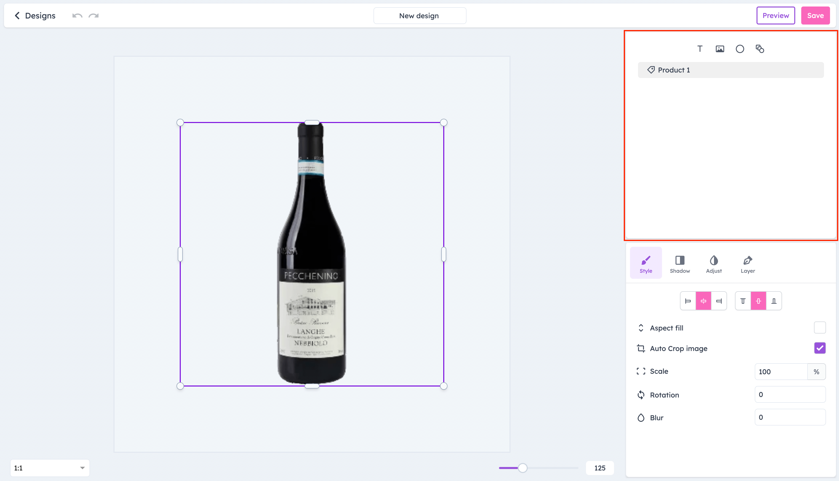Click the Rotation label
Viewport: 839px width, 481px height.
(x=664, y=395)
